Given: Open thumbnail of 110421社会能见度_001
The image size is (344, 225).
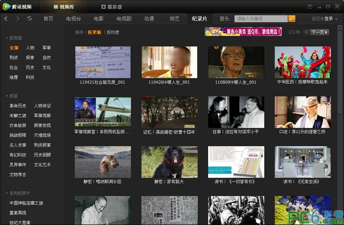Looking at the screenshot, I should coord(103,62).
